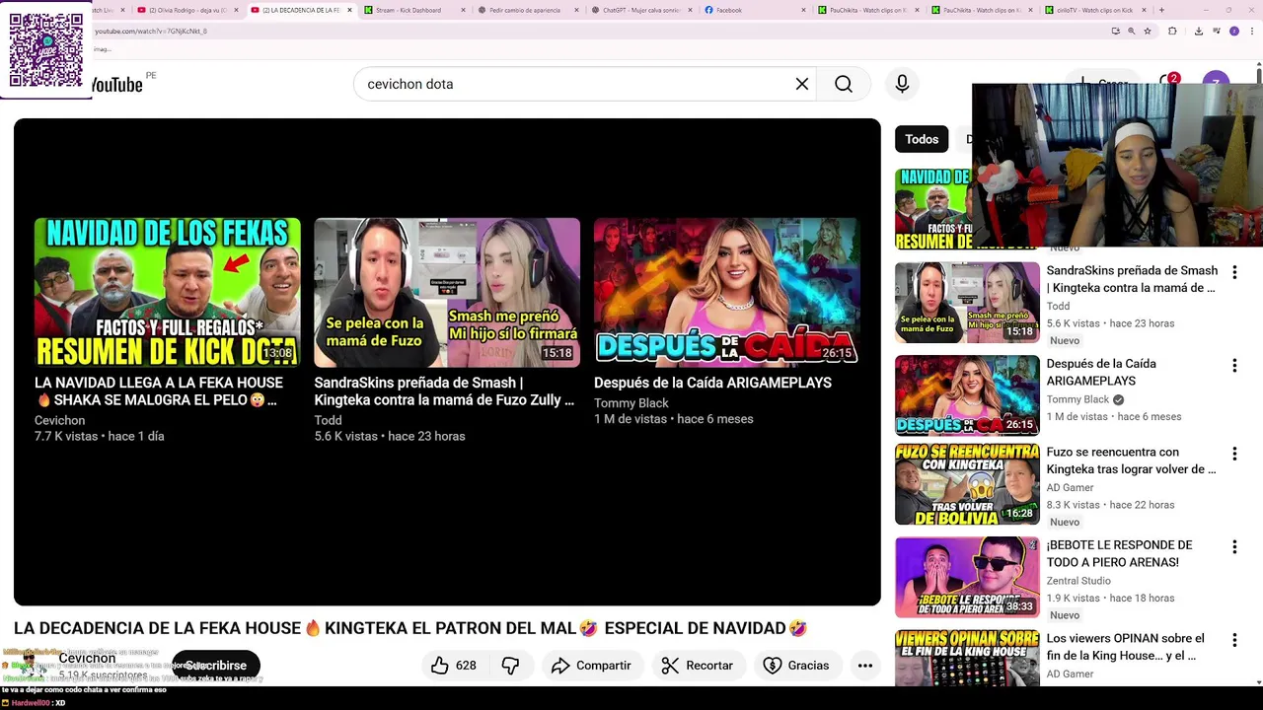Click the Suscribirse button

tap(216, 666)
